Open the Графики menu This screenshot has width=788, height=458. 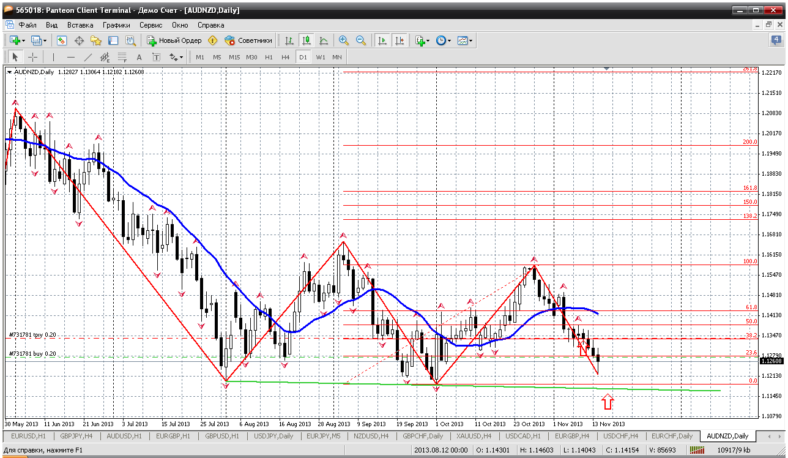(x=116, y=25)
